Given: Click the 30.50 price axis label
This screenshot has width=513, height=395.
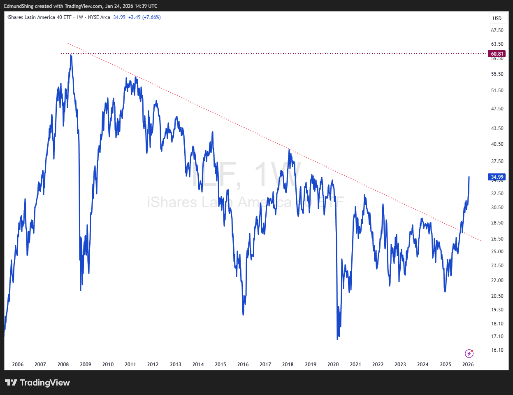Looking at the screenshot, I should [x=497, y=208].
